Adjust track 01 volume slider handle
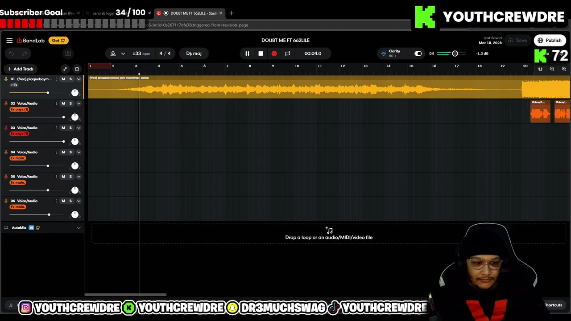Image resolution: width=571 pixels, height=321 pixels. [48, 93]
